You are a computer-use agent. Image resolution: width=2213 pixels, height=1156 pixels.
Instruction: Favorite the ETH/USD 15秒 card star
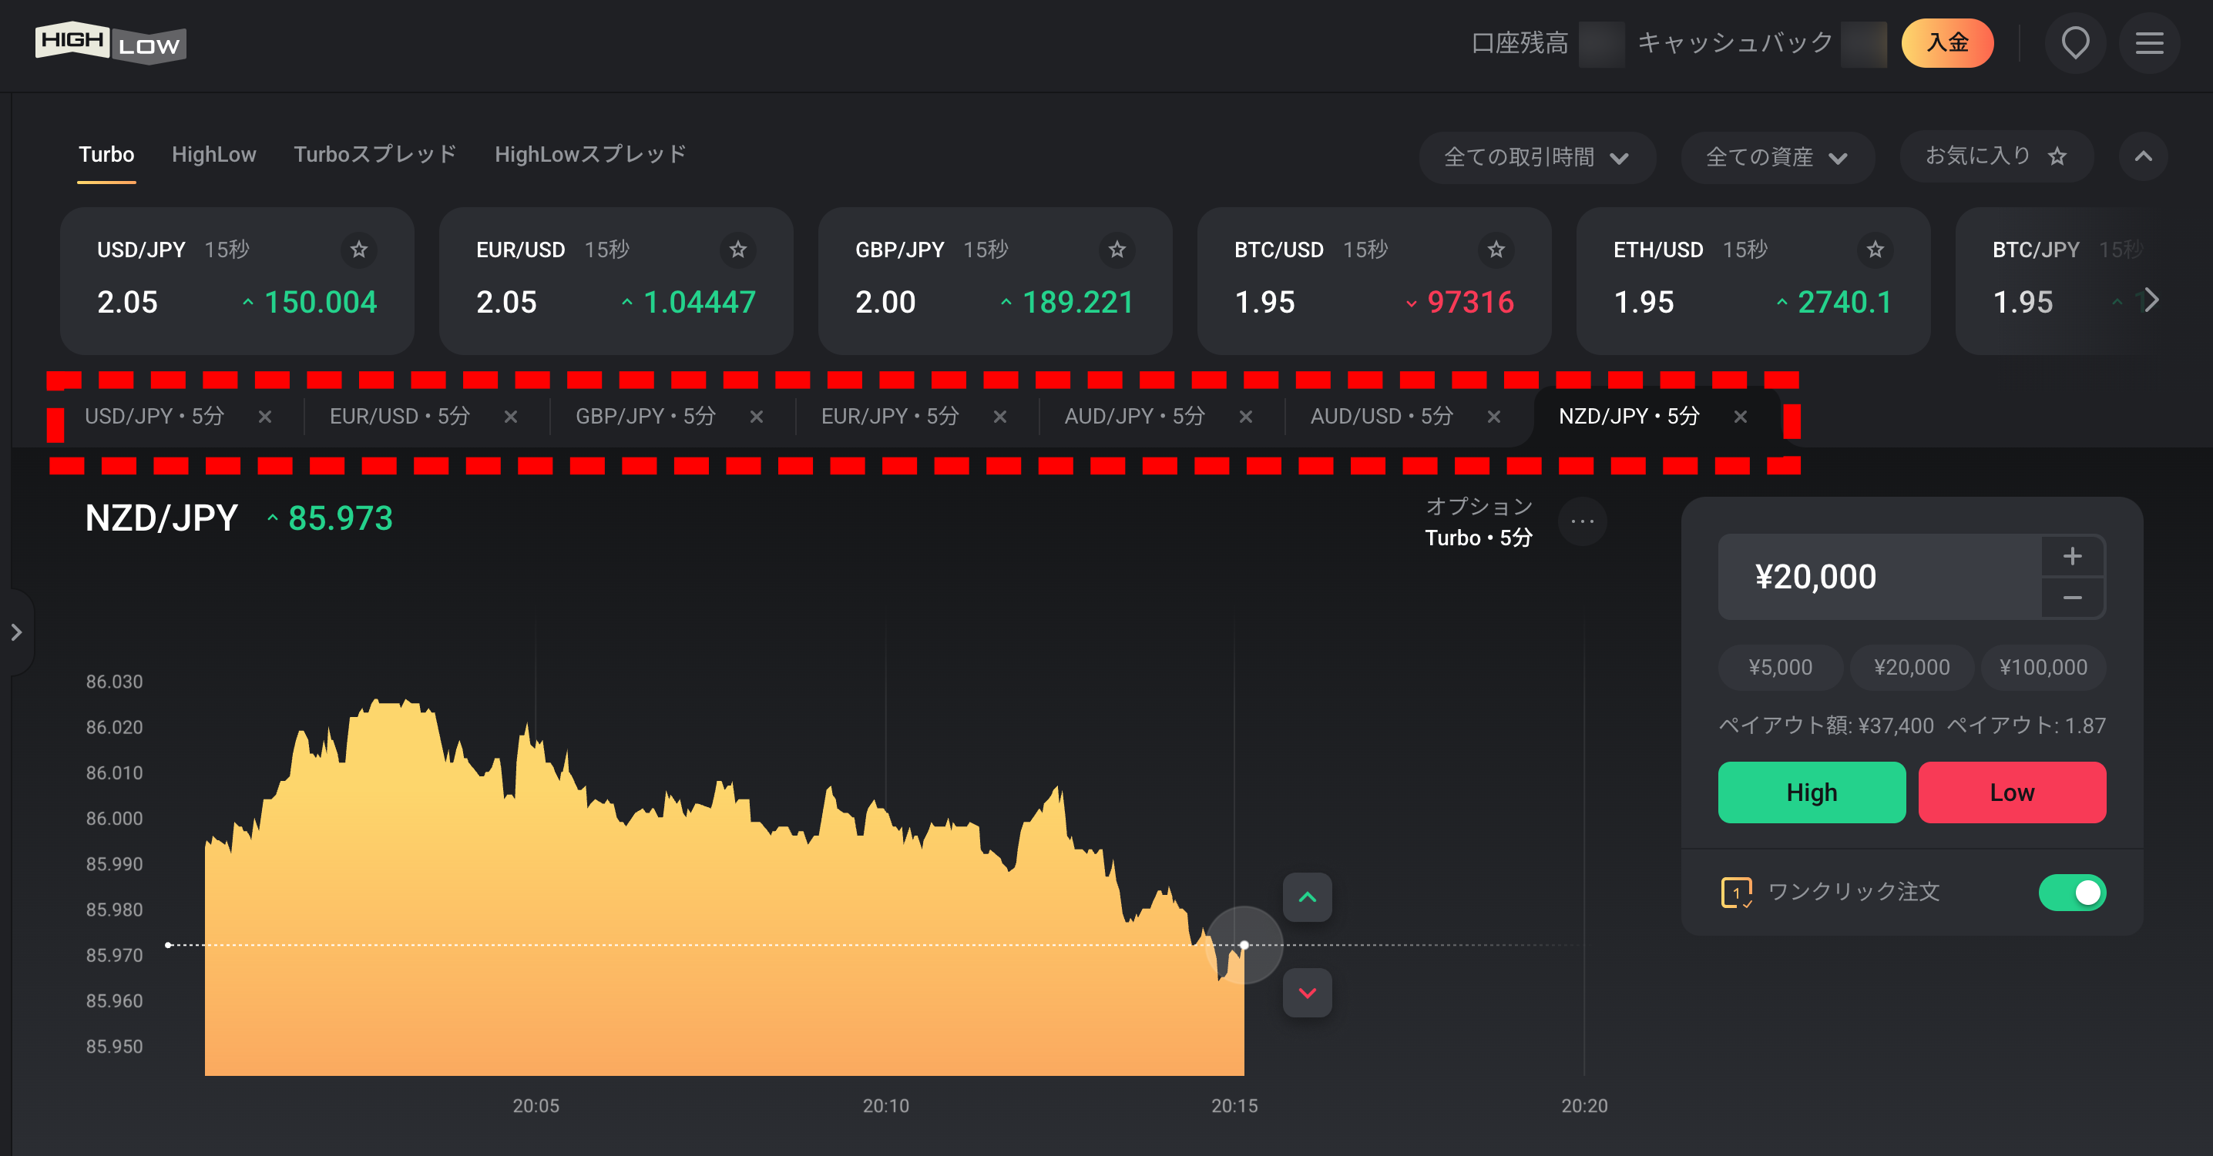(x=1875, y=250)
